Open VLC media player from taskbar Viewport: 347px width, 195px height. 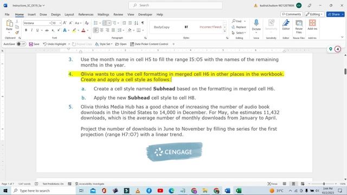[138, 191]
